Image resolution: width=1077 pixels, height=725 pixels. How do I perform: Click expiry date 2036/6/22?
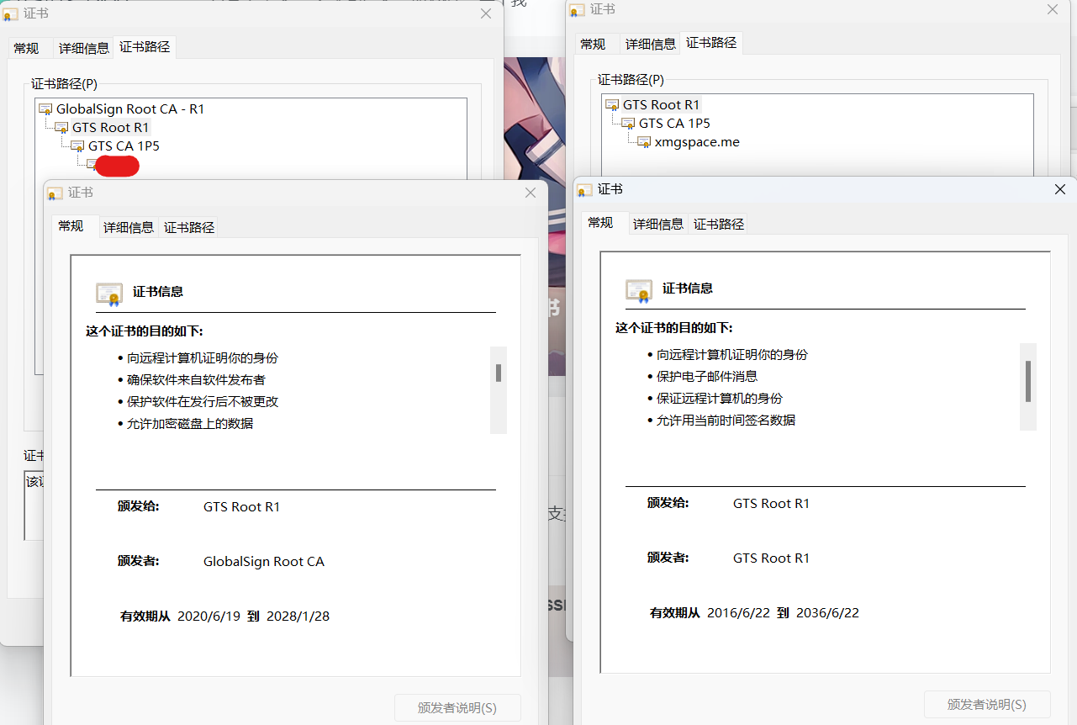pyautogui.click(x=827, y=613)
